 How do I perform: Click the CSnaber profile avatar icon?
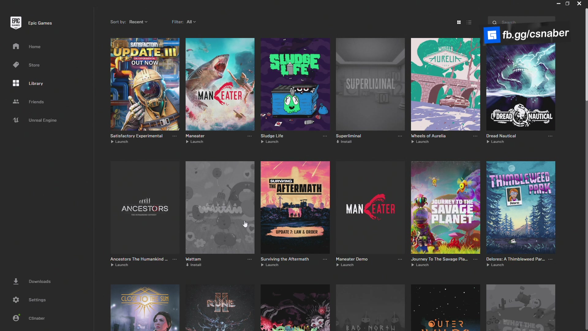point(16,318)
